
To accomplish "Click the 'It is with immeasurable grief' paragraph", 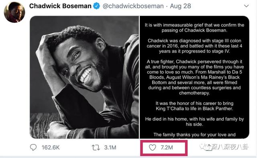I will pyautogui.click(x=194, y=28).
